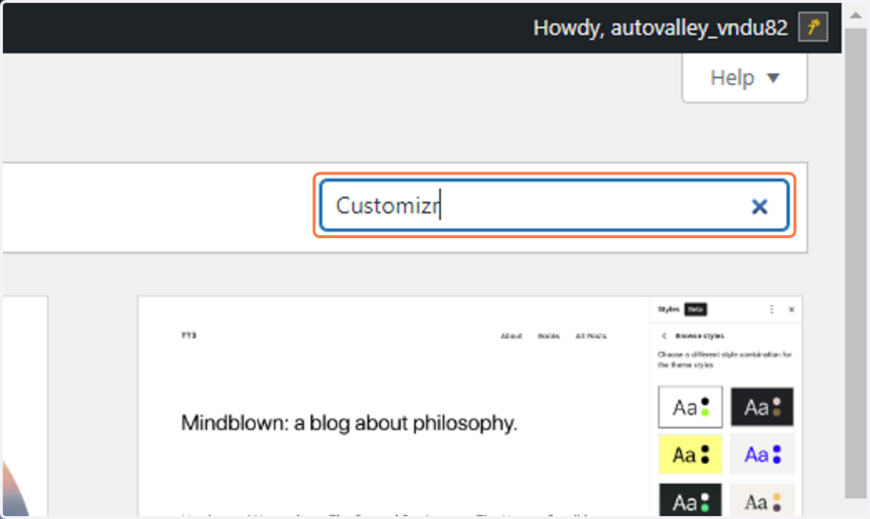Image resolution: width=870 pixels, height=519 pixels.
Task: Select the yellow Aa style swatch
Action: pos(690,455)
